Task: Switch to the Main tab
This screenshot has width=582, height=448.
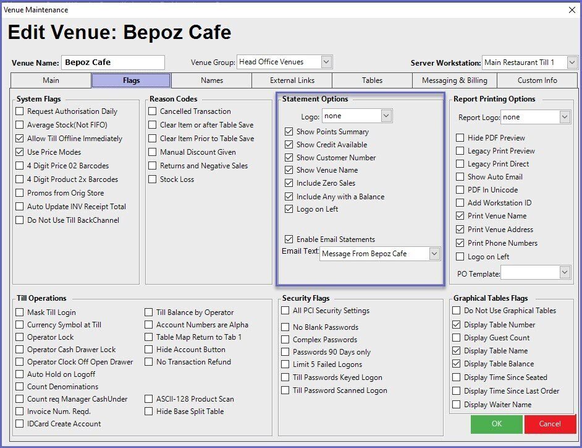Action: 51,80
